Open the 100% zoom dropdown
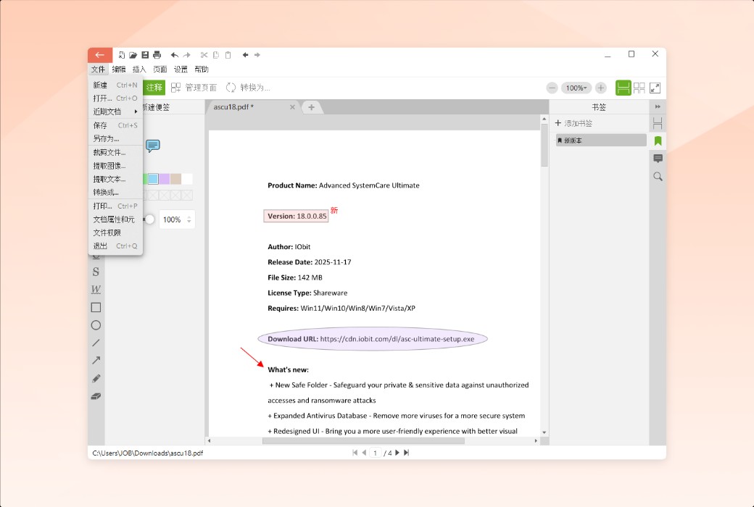 [x=576, y=87]
